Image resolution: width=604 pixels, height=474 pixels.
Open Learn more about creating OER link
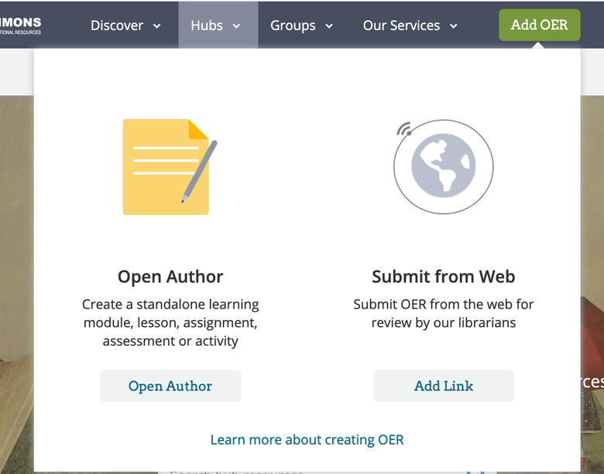click(x=307, y=439)
